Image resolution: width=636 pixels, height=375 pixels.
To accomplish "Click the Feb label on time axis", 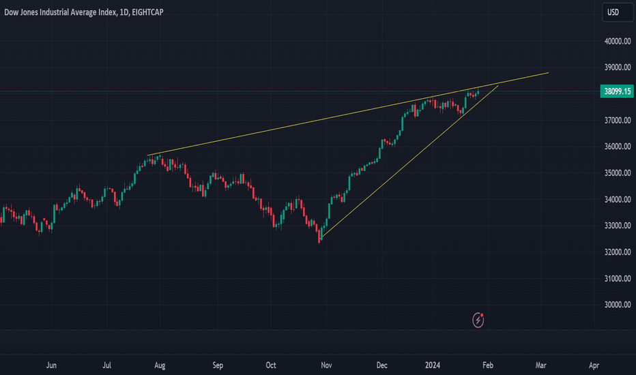I will (x=488, y=365).
